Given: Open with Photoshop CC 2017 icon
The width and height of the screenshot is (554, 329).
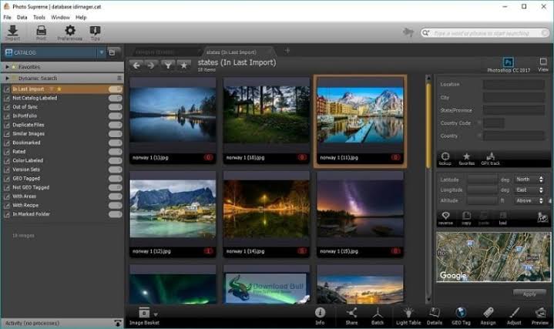Looking at the screenshot, I should pyautogui.click(x=508, y=65).
